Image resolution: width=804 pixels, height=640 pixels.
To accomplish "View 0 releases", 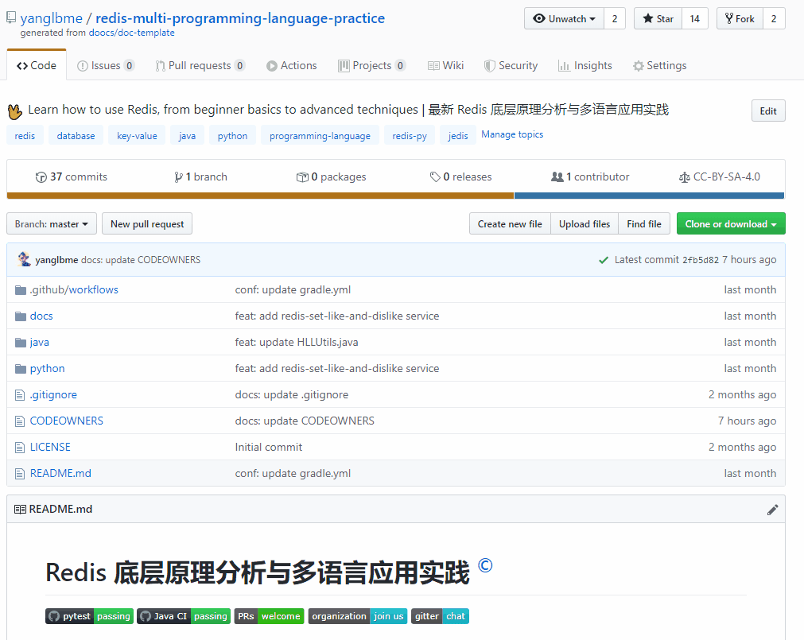I will 461,176.
